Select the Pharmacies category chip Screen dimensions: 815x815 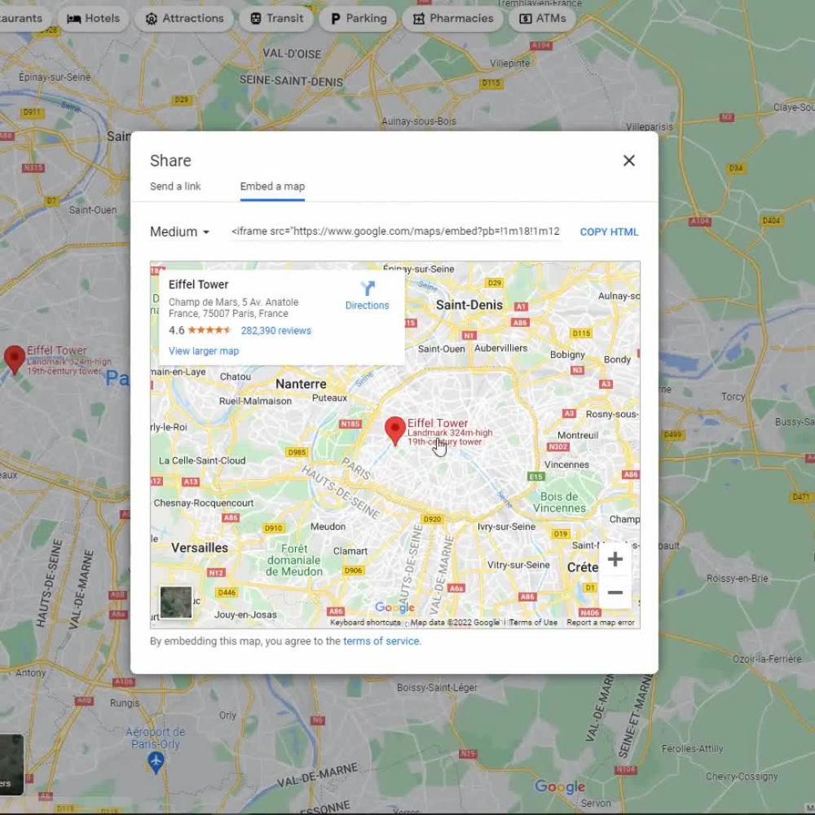(452, 19)
